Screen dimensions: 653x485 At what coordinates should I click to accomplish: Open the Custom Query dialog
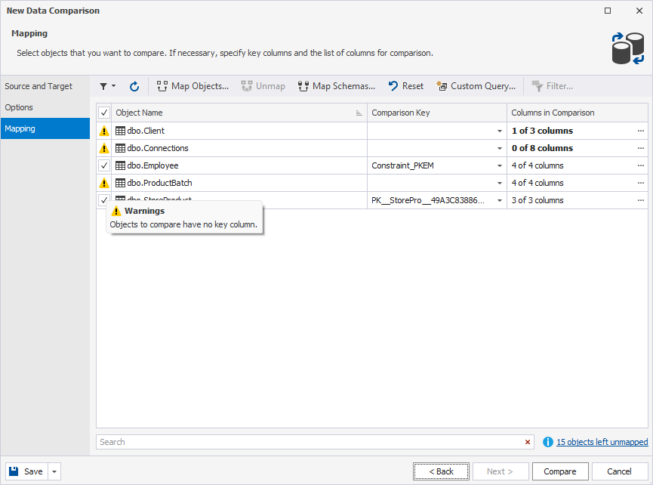pos(476,86)
